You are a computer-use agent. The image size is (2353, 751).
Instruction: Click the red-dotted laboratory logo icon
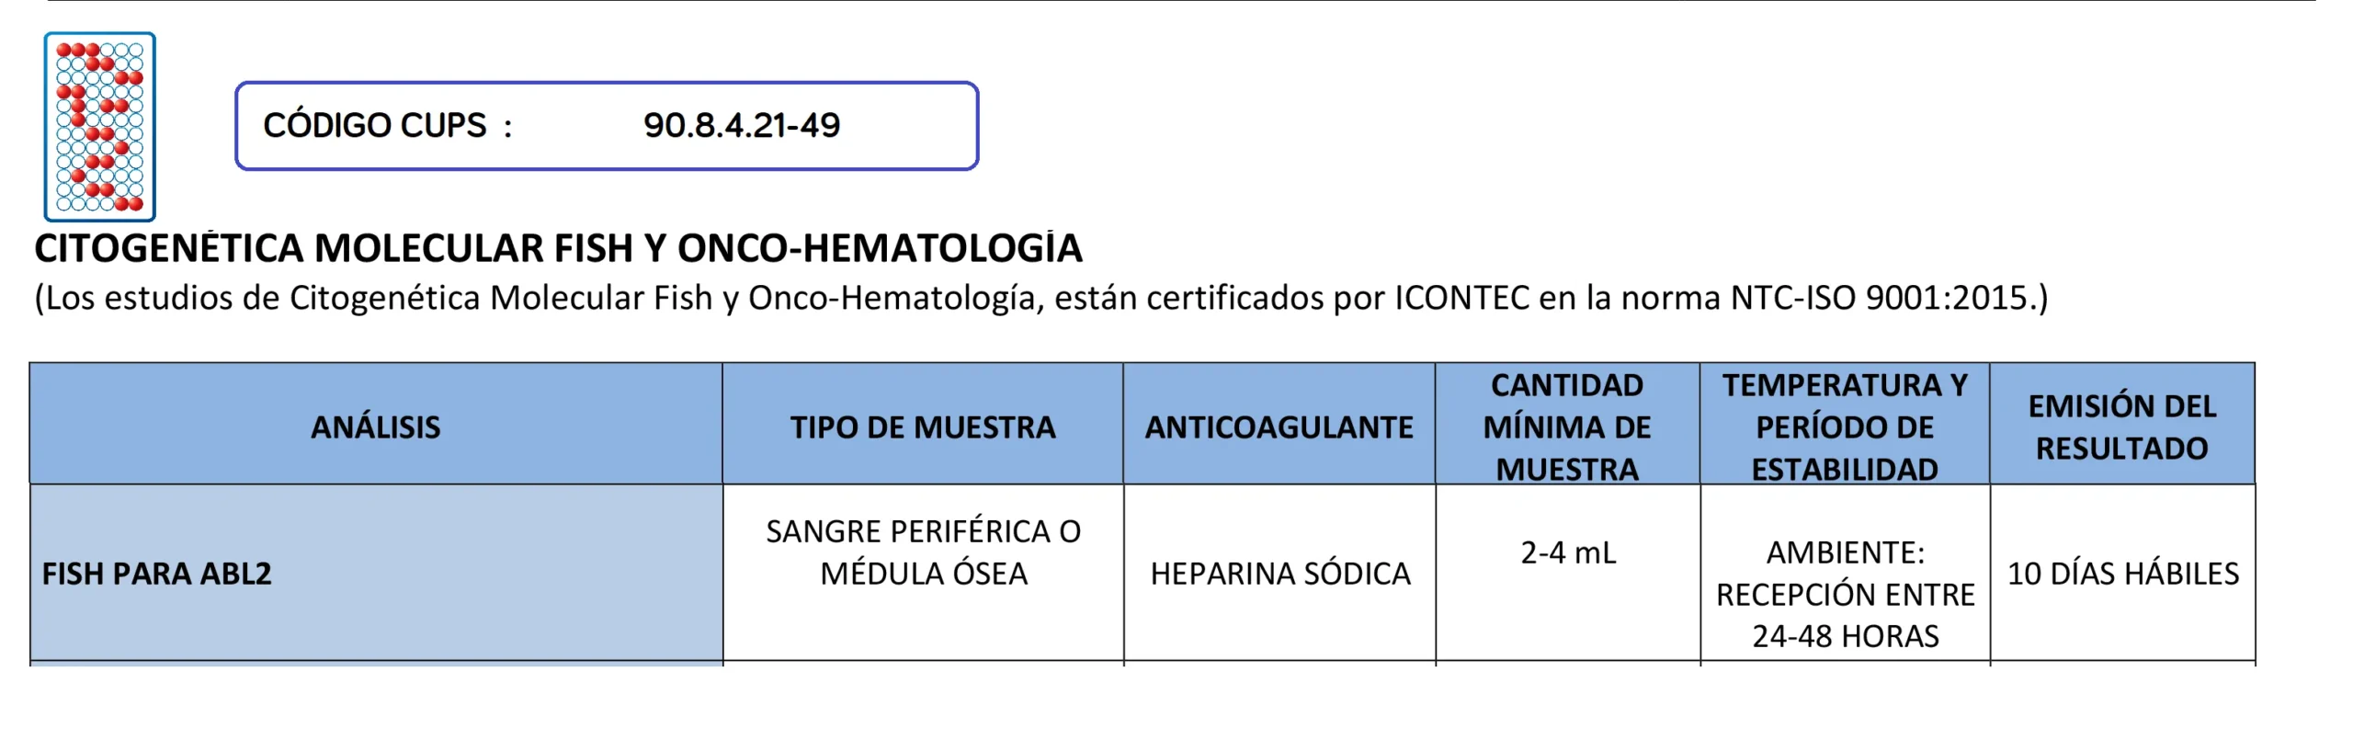click(x=100, y=127)
